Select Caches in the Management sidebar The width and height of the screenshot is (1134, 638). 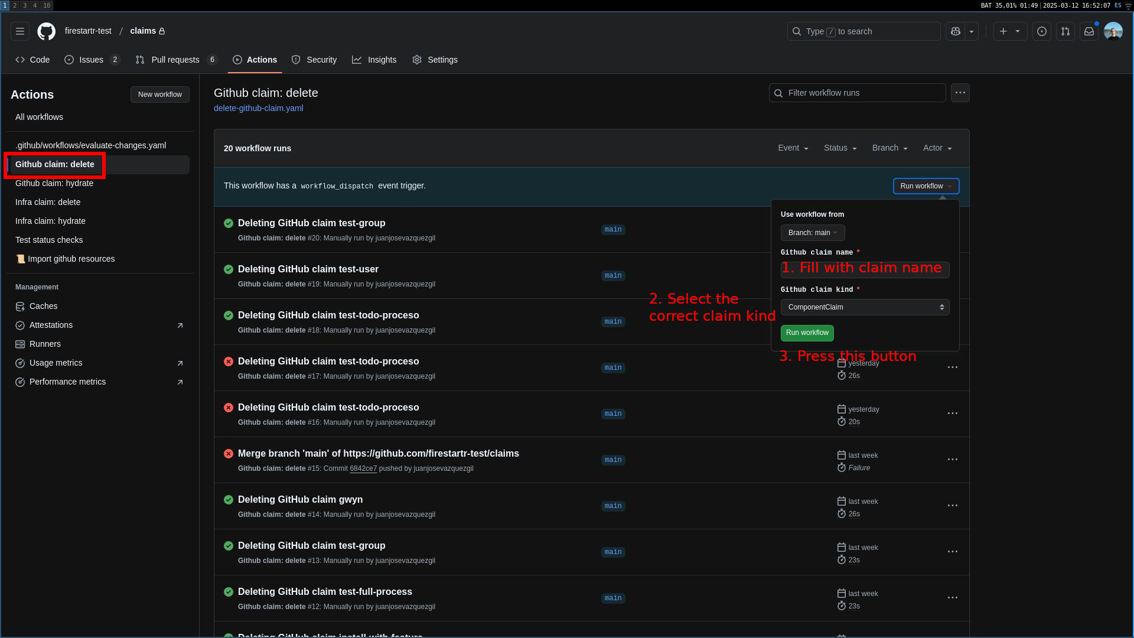coord(43,306)
